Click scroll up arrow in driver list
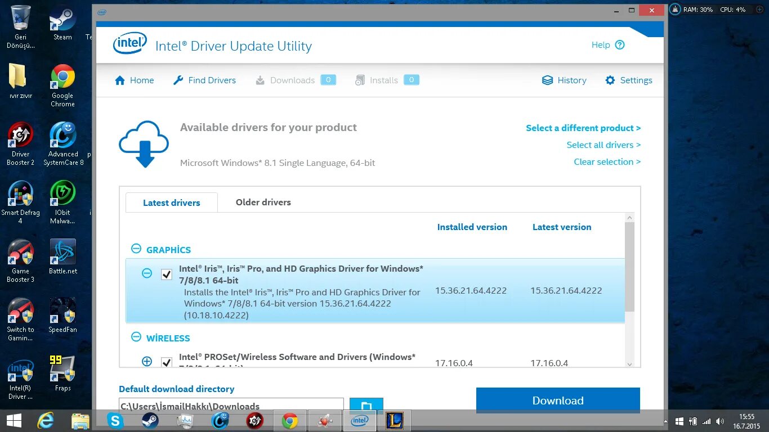769x432 pixels. 629,218
